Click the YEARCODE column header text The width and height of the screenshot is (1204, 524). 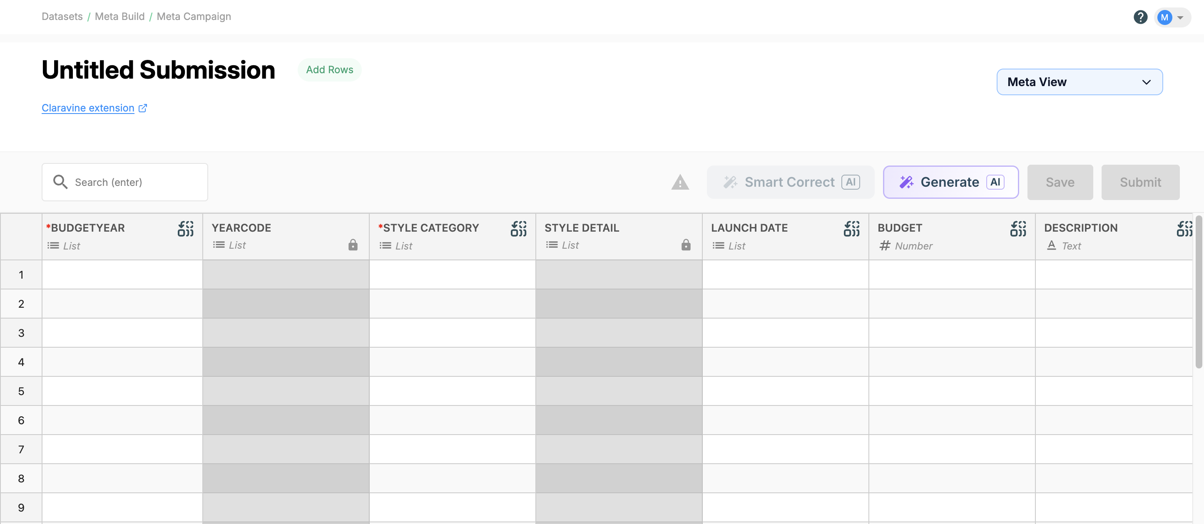pyautogui.click(x=241, y=228)
